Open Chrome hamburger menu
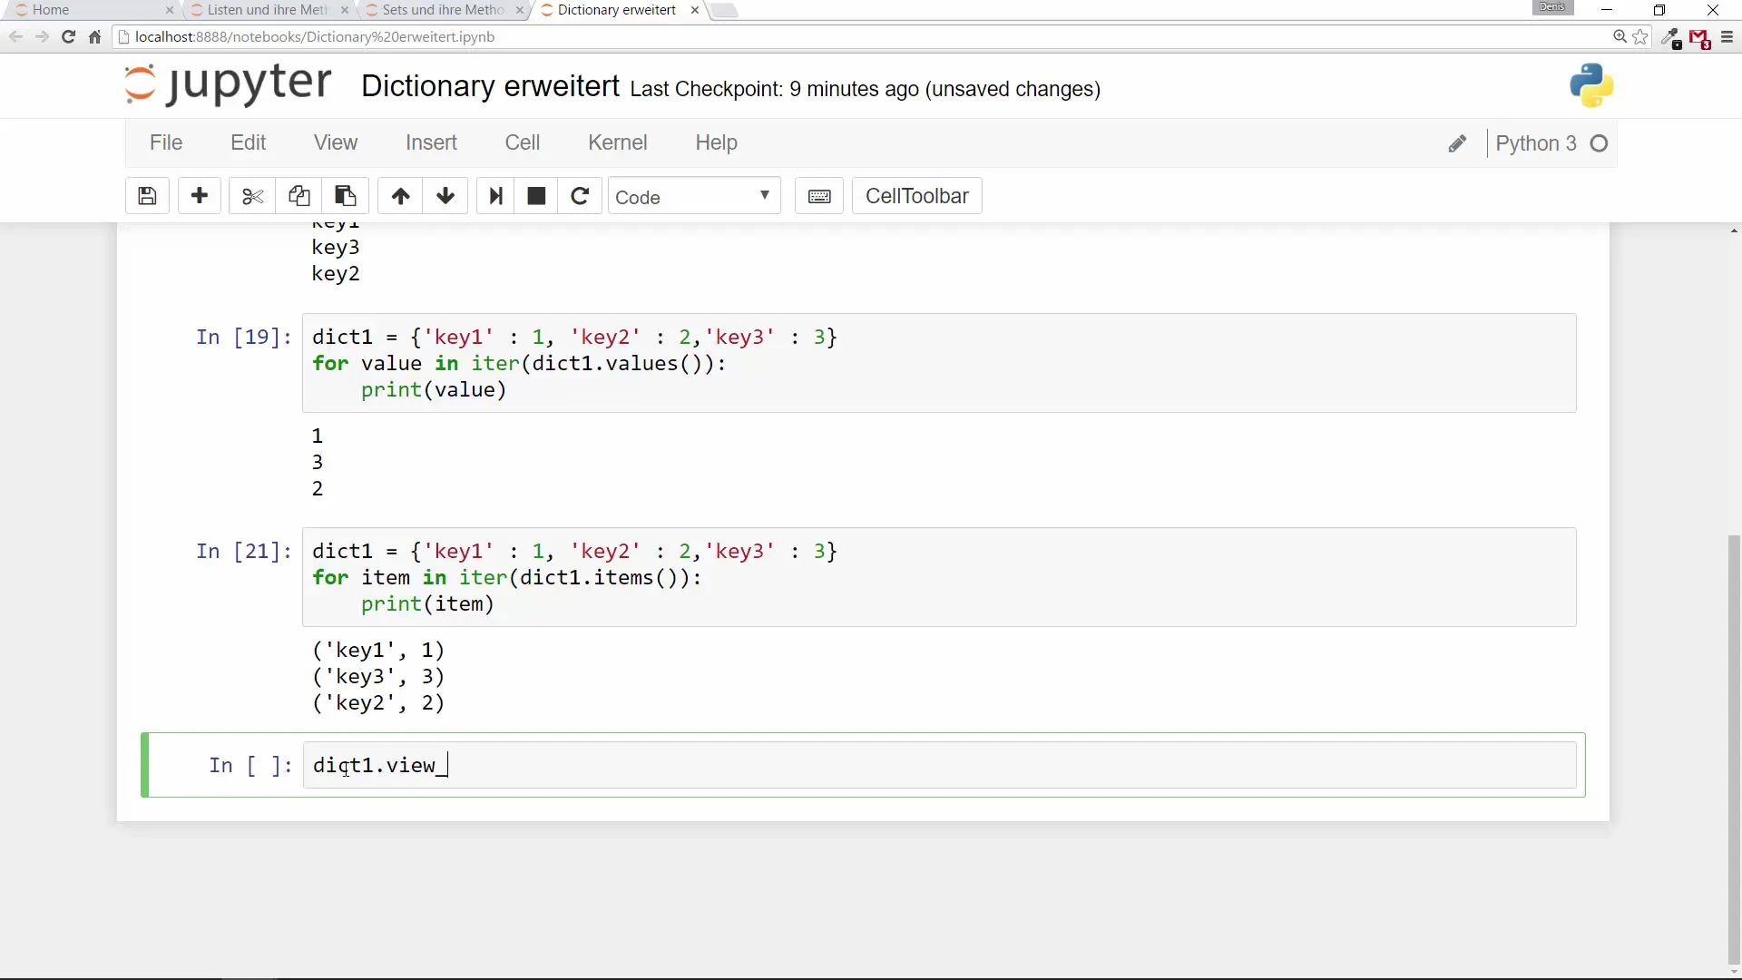The image size is (1742, 980). coord(1727,37)
